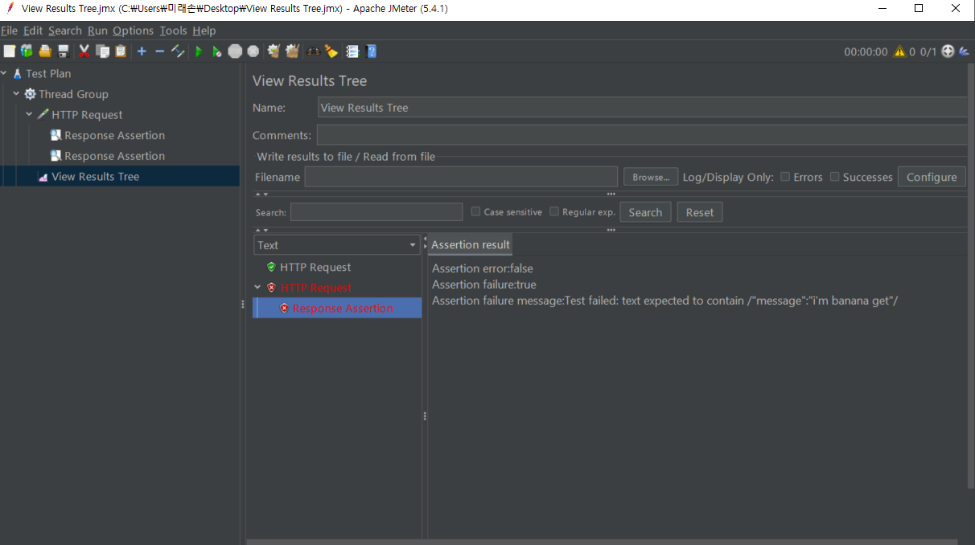Click the feather icon at toolbar end
The height and width of the screenshot is (545, 975).
tap(964, 51)
